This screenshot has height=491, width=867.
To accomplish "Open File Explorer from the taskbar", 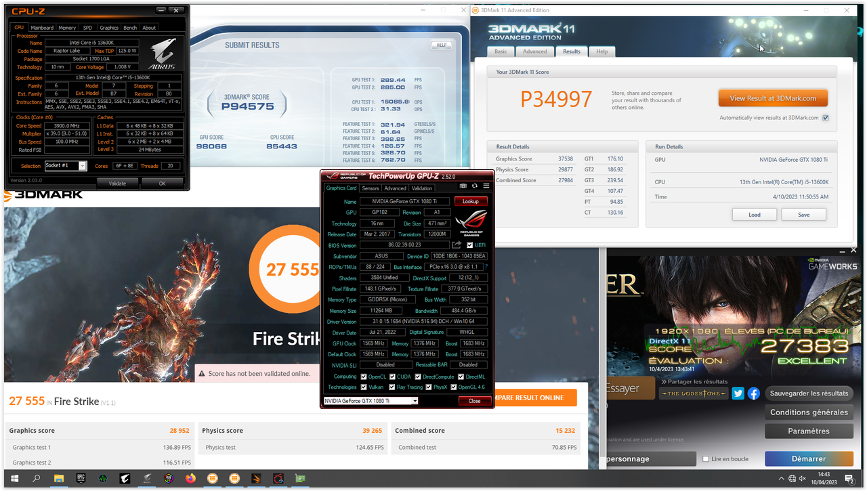I will pos(58,479).
